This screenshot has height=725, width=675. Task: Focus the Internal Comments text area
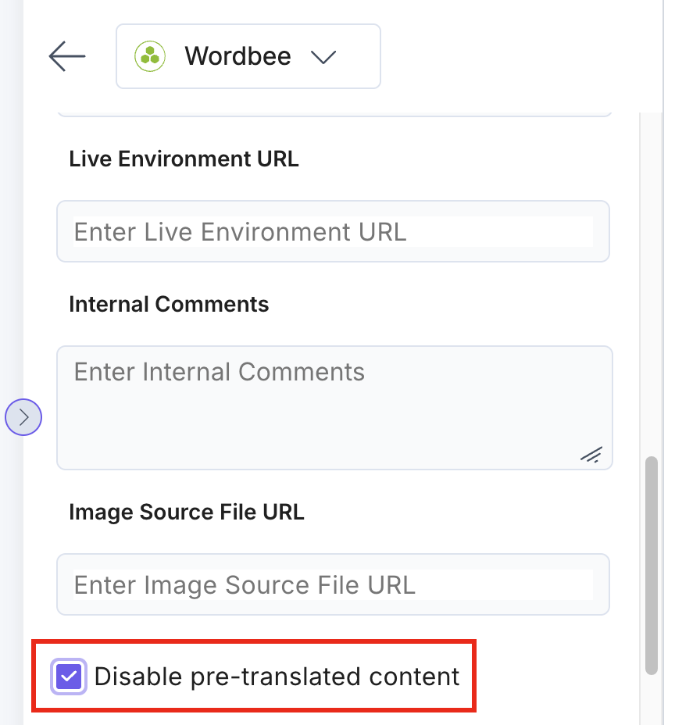click(x=334, y=408)
